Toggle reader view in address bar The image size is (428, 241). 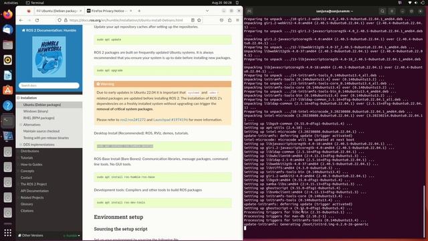click(x=193, y=20)
